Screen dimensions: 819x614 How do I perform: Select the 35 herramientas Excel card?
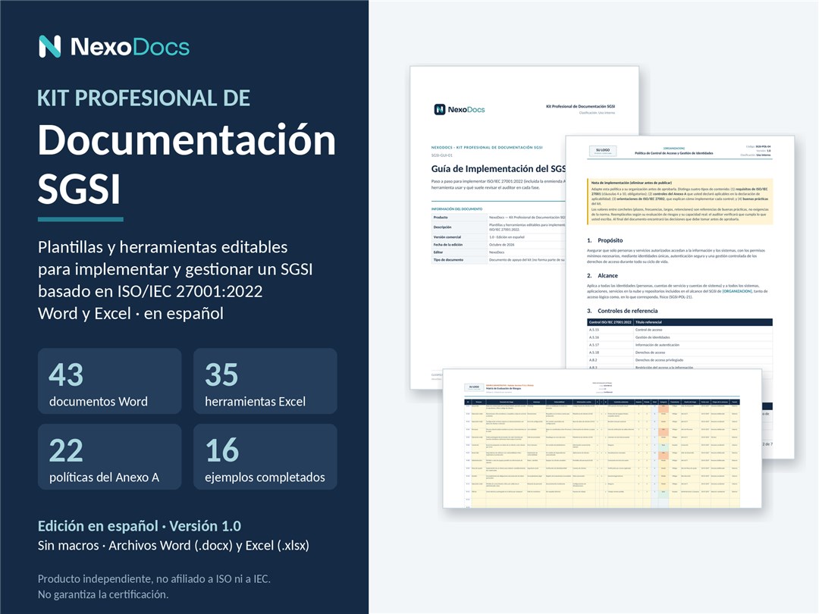pos(265,381)
